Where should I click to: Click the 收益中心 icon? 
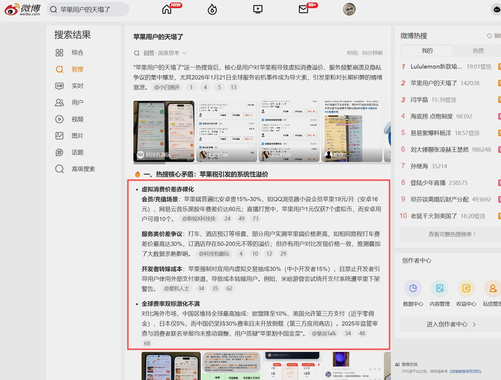pos(466,288)
